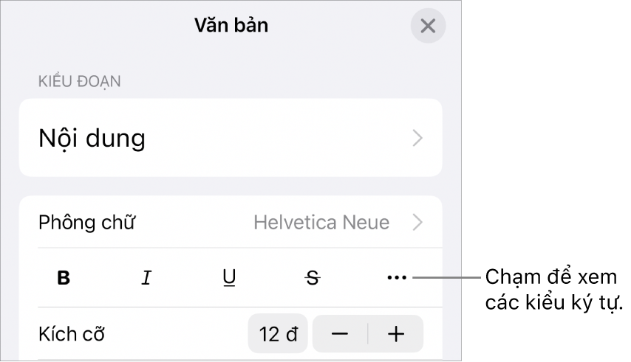631x362 pixels.
Task: Tap the 12 đ size field
Action: (x=279, y=334)
